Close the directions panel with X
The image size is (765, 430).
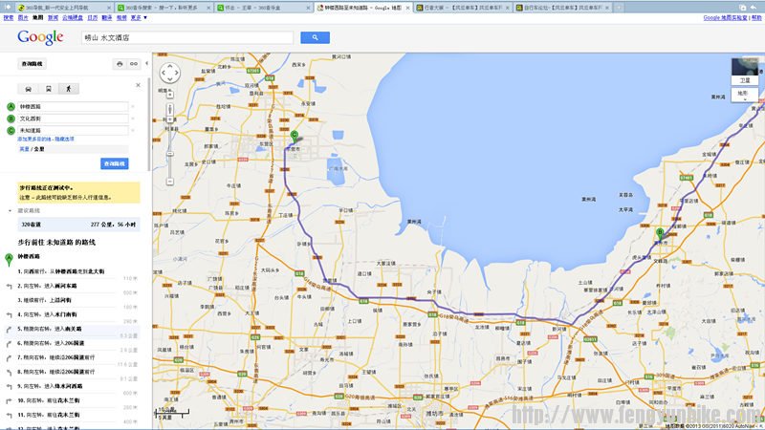[x=138, y=84]
